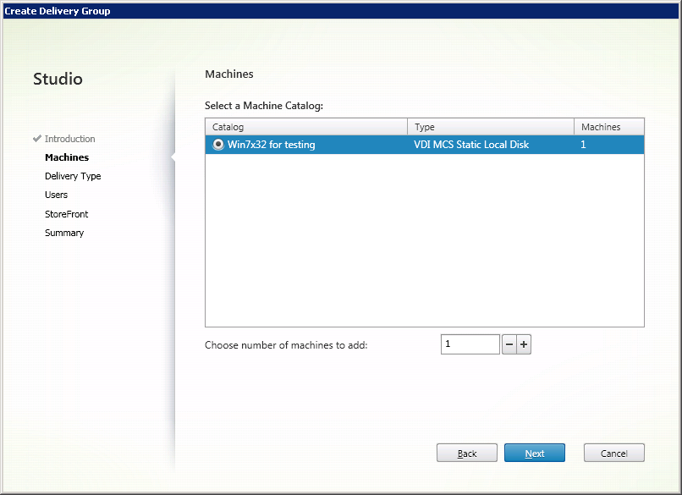Click the number of machines input field

tap(470, 344)
